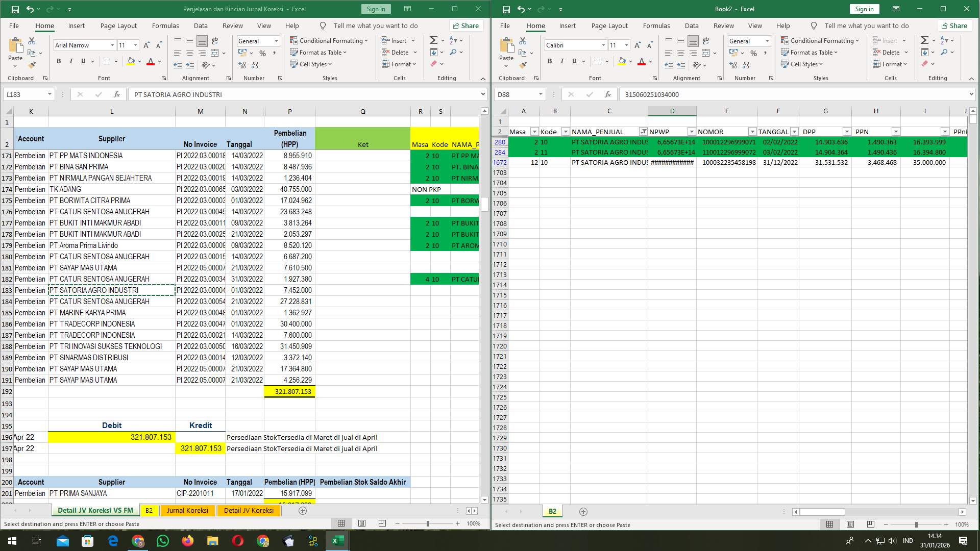Open the Font Color dropdown arrow
Screen dimensions: 980x551
159,62
